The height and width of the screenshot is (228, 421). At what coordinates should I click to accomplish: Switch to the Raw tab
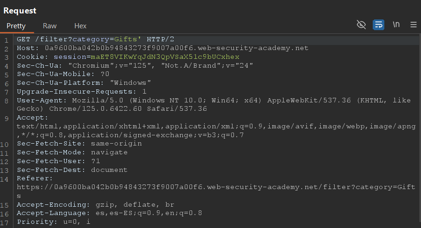(x=50, y=26)
